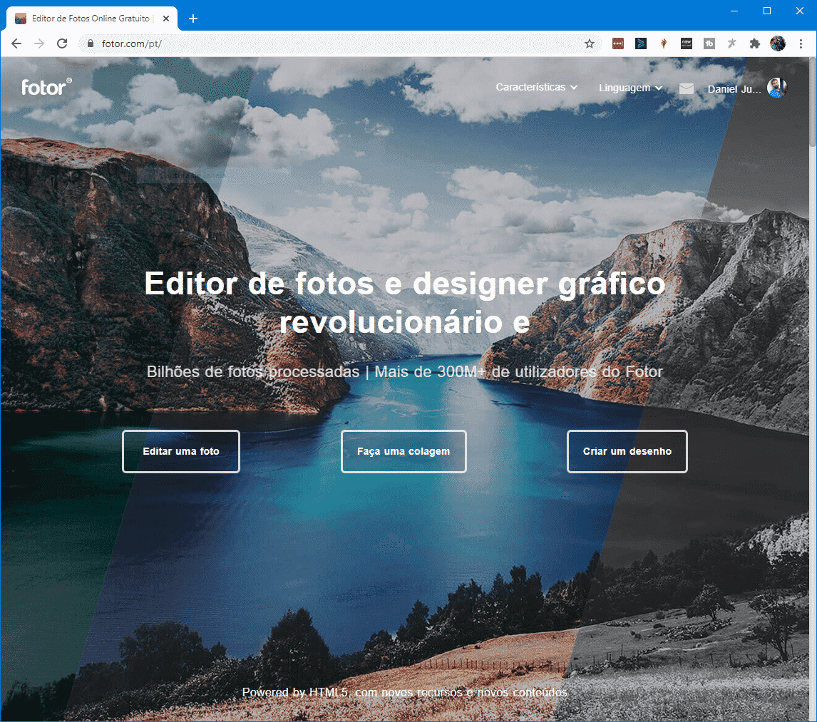Open the envelope messages icon
Screen dimensions: 817x722
point(686,88)
